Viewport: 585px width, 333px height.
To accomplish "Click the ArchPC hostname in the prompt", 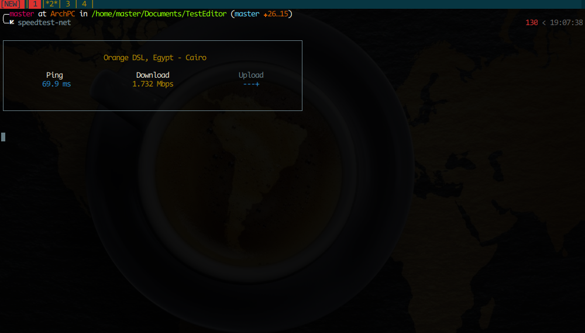I will pos(63,13).
